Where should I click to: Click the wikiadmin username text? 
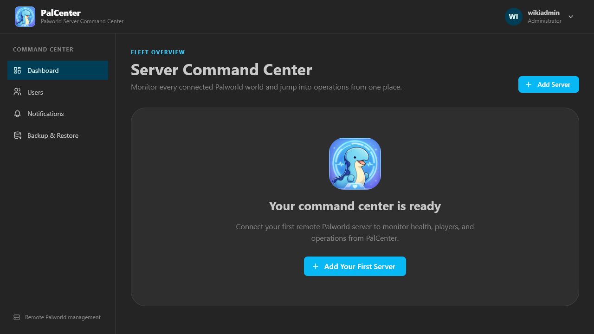click(543, 13)
